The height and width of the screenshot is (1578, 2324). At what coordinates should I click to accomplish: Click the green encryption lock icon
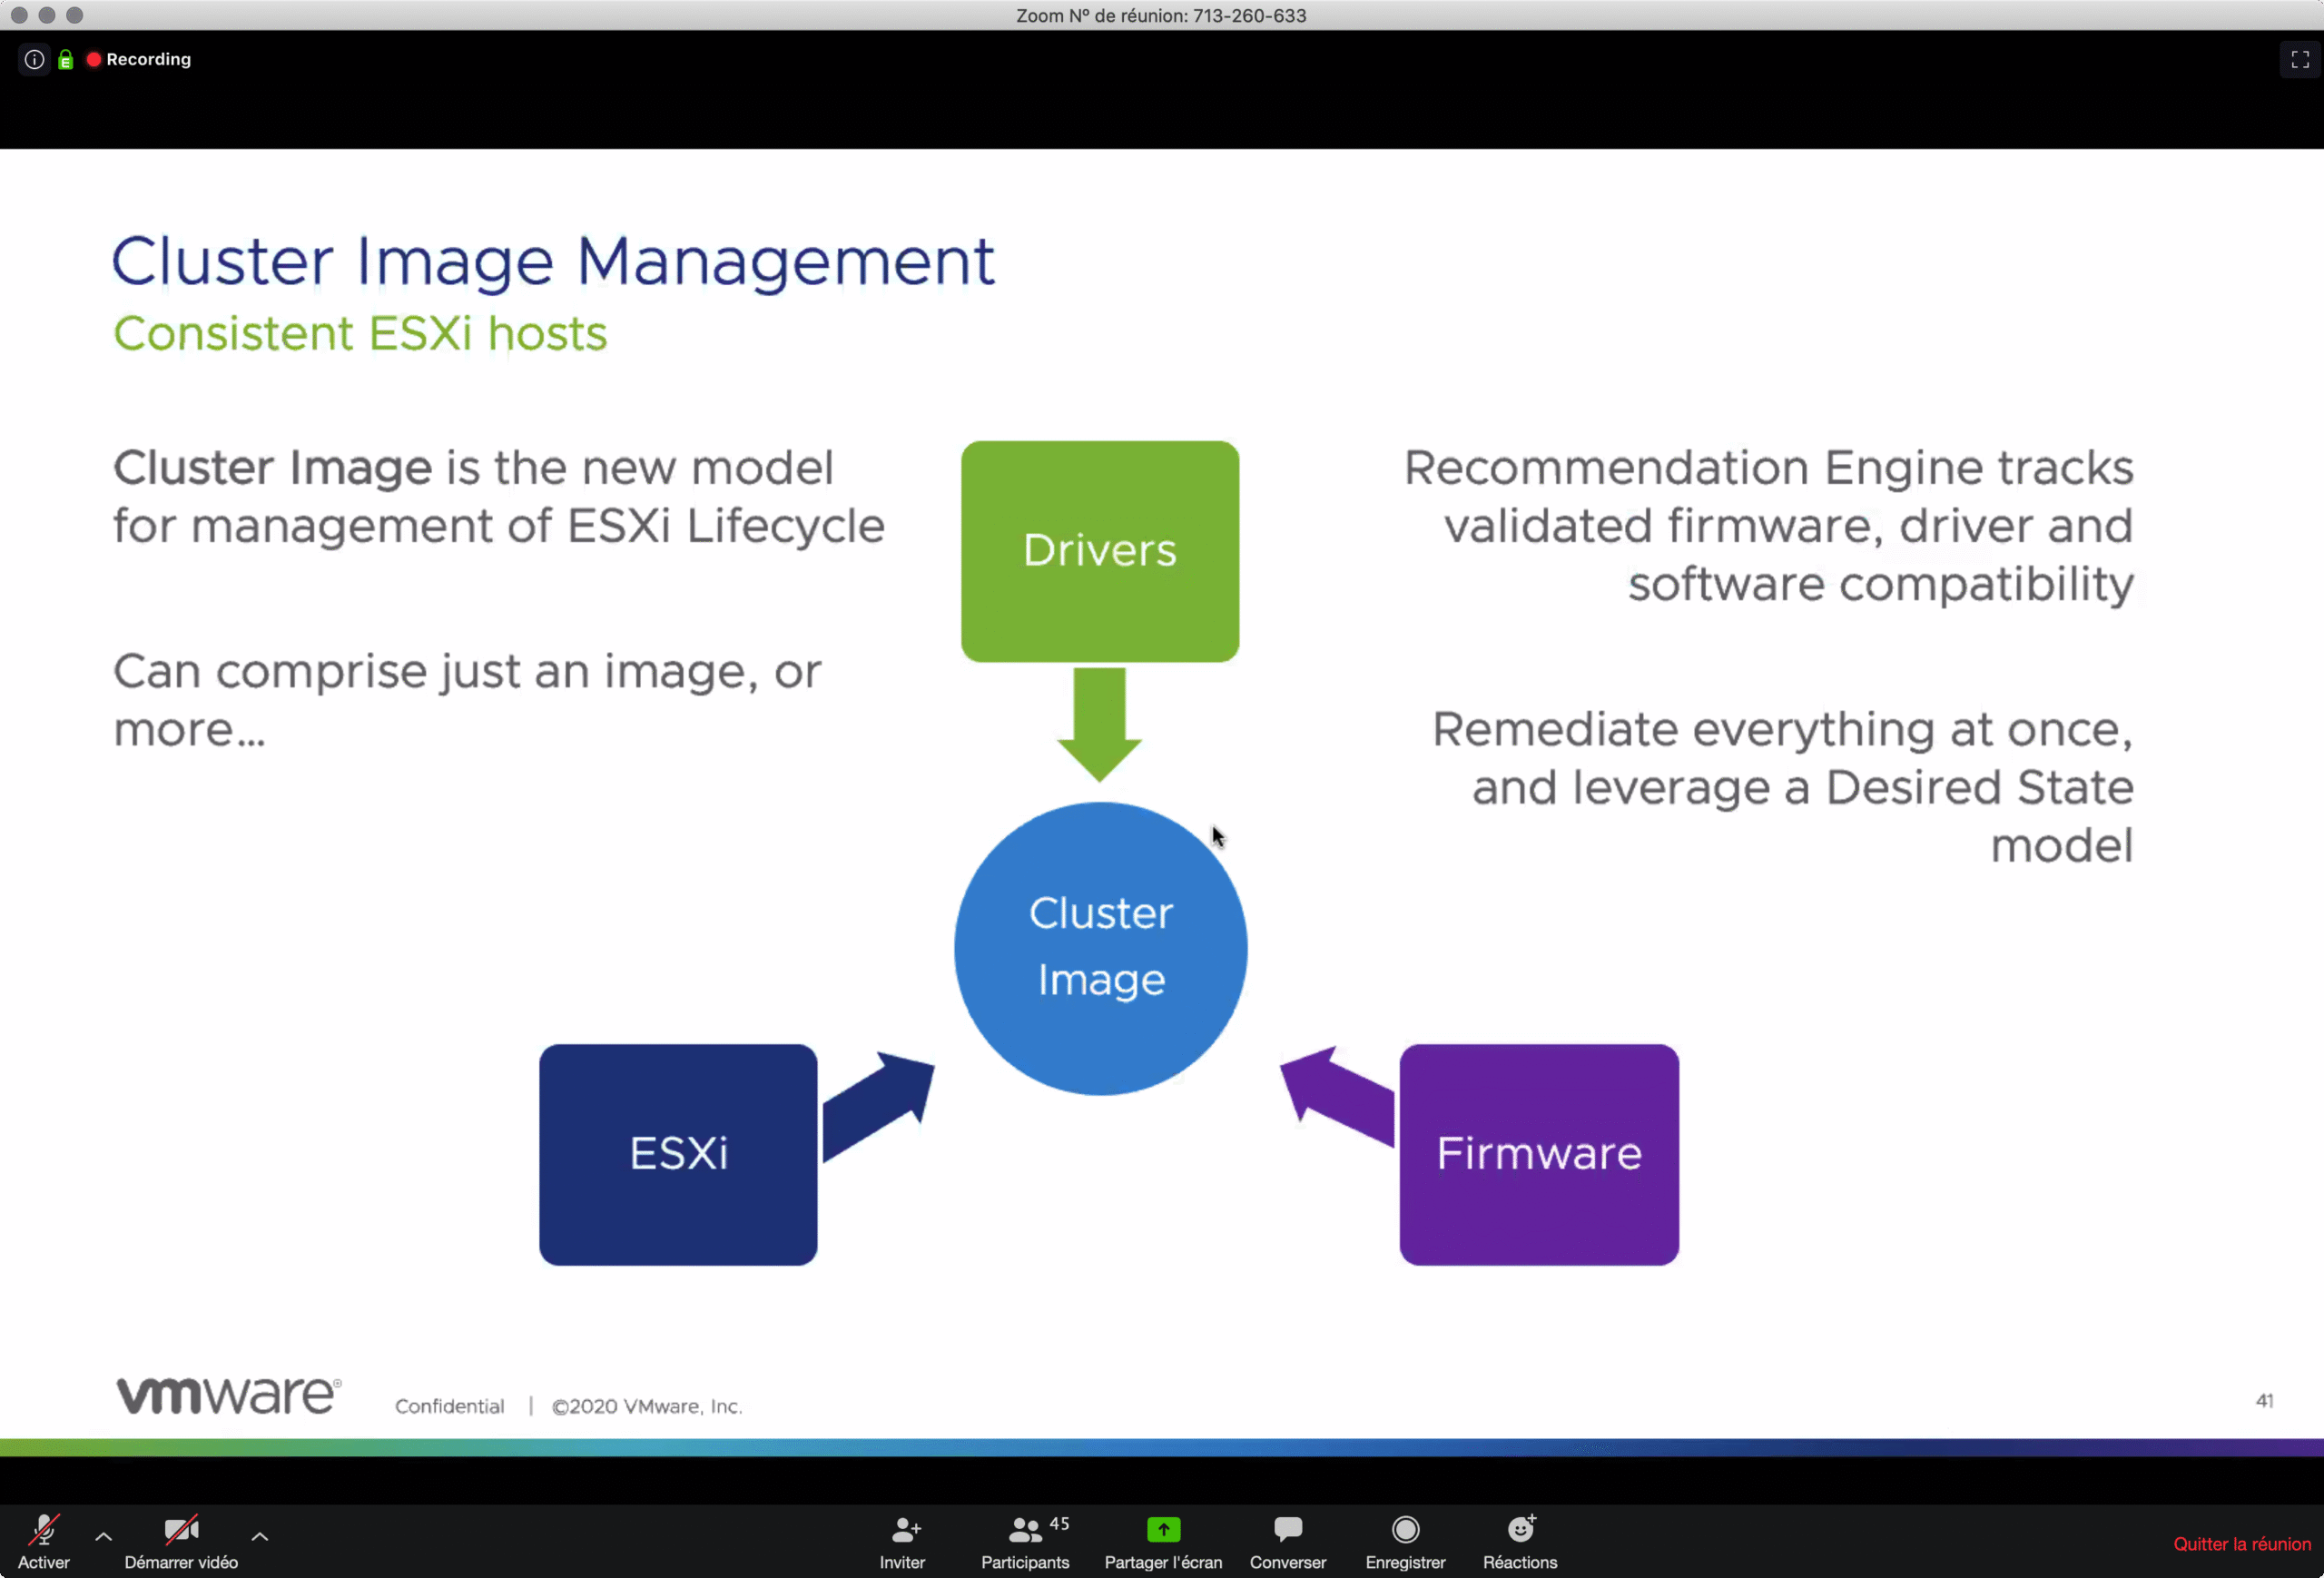pyautogui.click(x=66, y=60)
